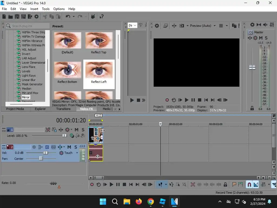Open the track 1 FX dropdown arrow
This screenshot has width=277, height=208.
(71, 129)
